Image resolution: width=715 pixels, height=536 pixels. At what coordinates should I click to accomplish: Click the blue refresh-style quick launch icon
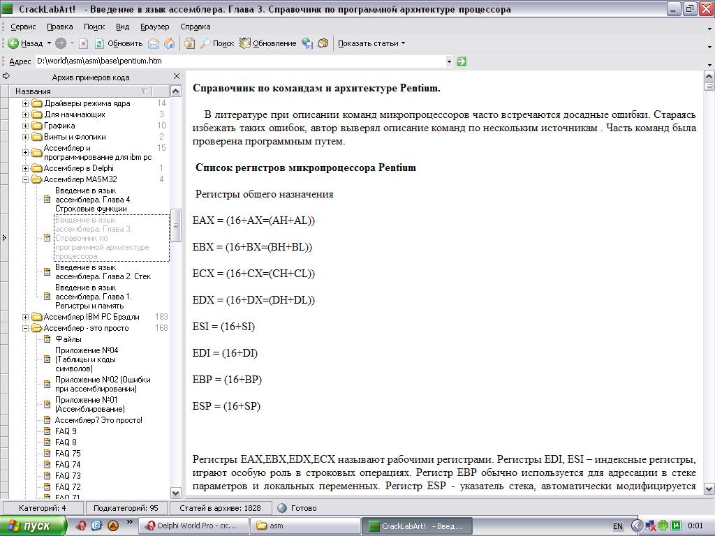96,525
